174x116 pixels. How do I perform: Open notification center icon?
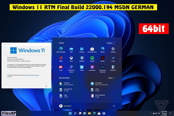pos(170,113)
